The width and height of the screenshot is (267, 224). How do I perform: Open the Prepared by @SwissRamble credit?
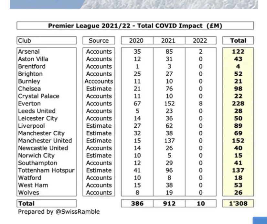pyautogui.click(x=59, y=212)
